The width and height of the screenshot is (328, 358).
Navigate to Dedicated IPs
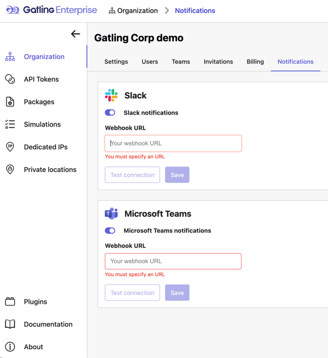(46, 147)
